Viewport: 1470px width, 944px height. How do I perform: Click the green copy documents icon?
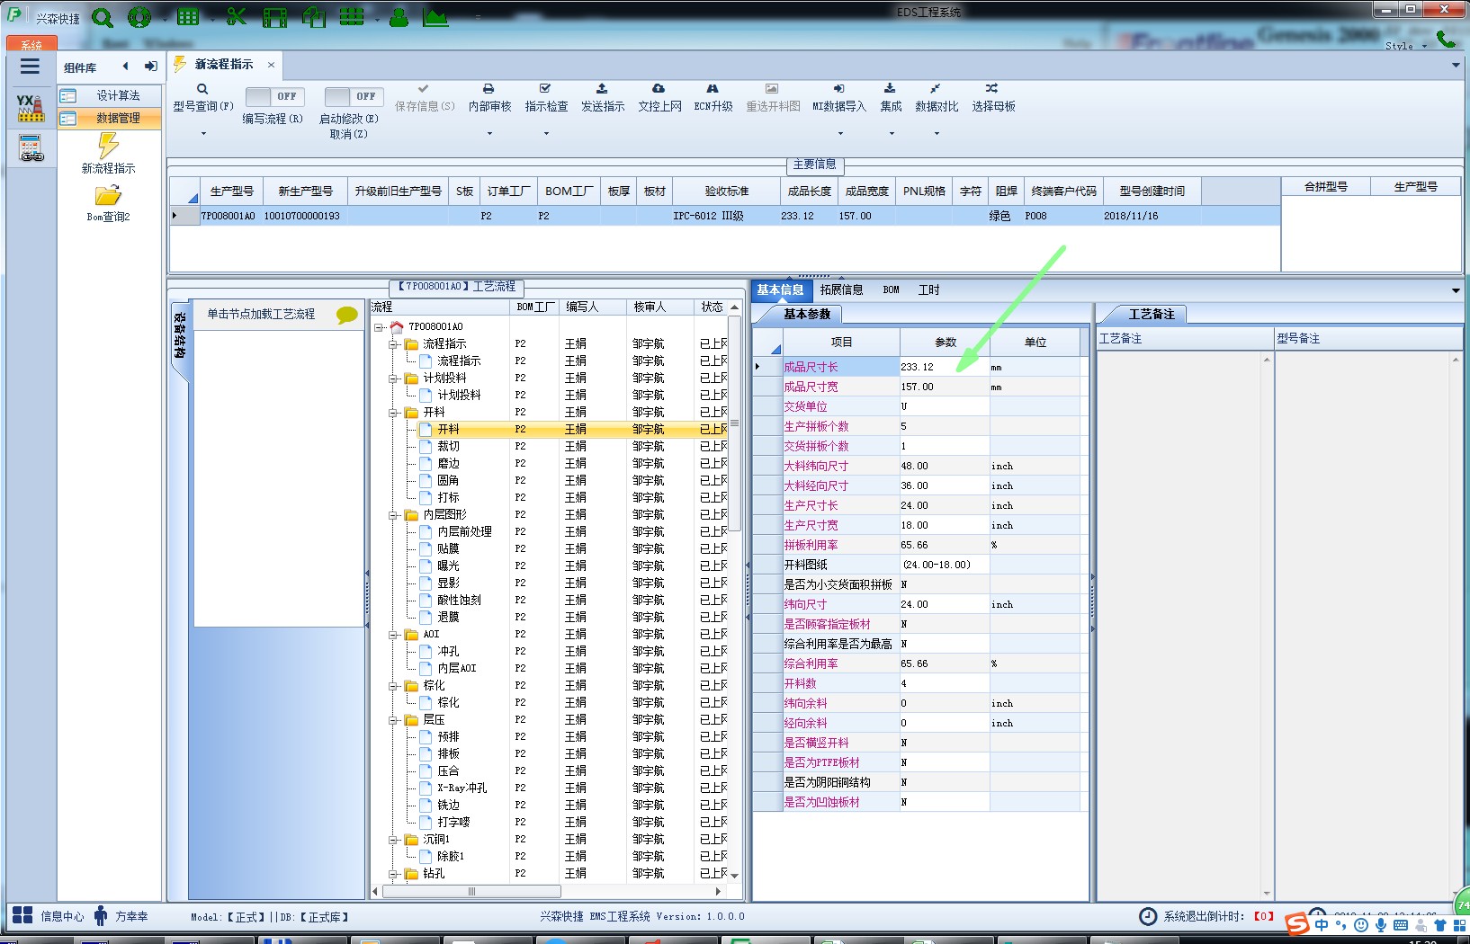[314, 17]
